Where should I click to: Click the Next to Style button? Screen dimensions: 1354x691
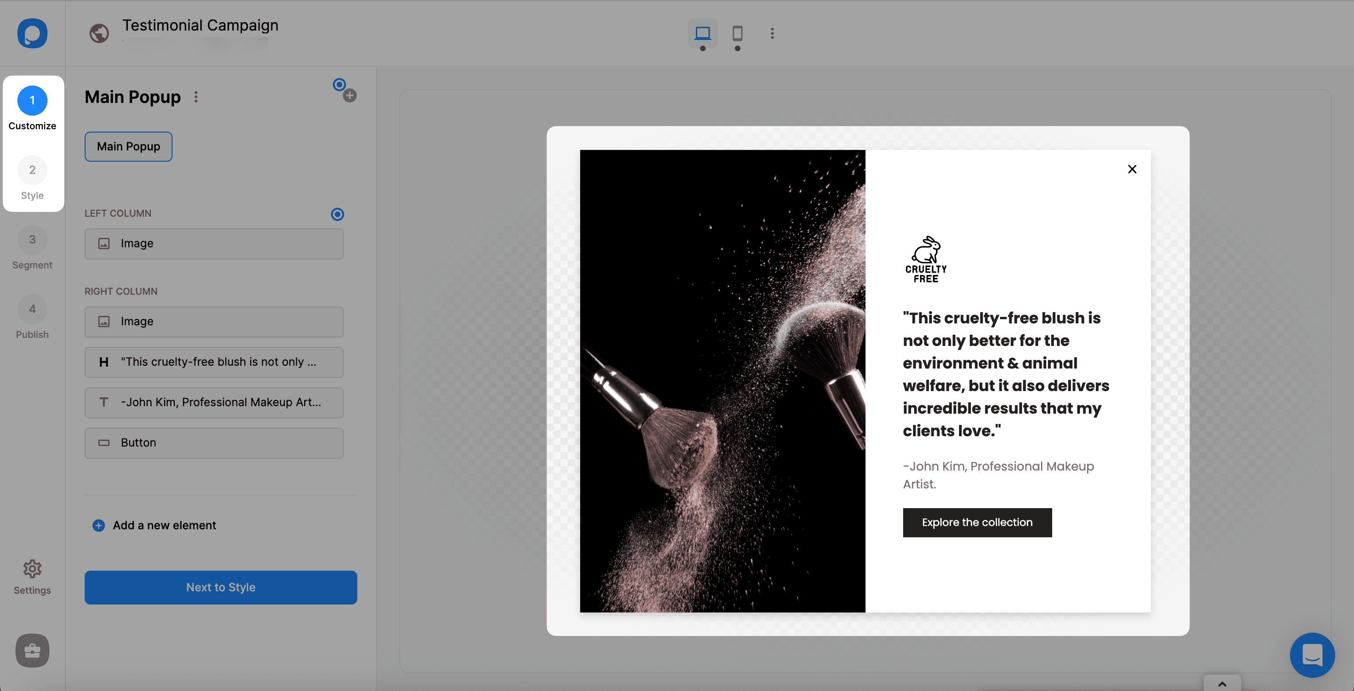(220, 587)
